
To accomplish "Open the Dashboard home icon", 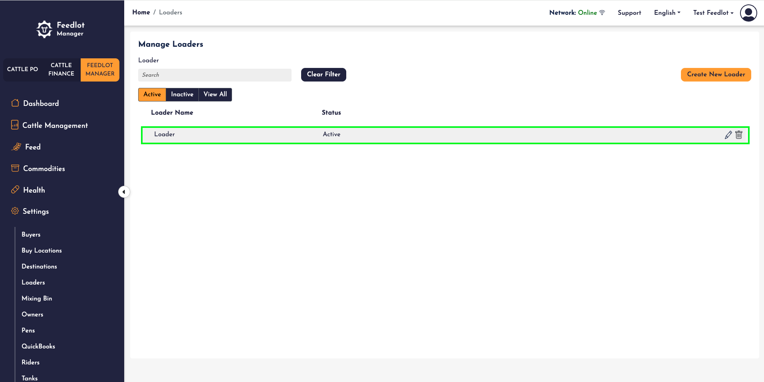I will coord(15,103).
